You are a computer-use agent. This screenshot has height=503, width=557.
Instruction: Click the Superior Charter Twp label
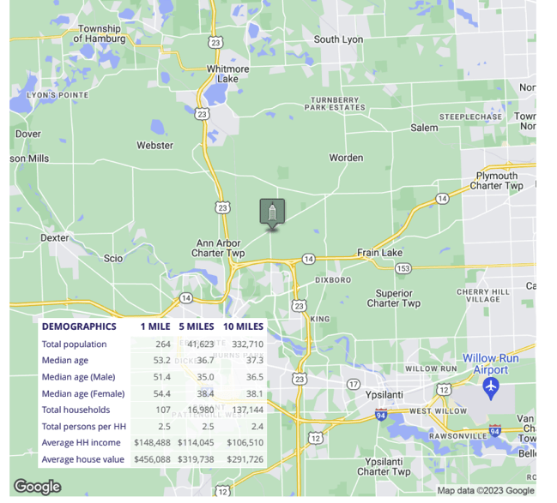pyautogui.click(x=394, y=298)
